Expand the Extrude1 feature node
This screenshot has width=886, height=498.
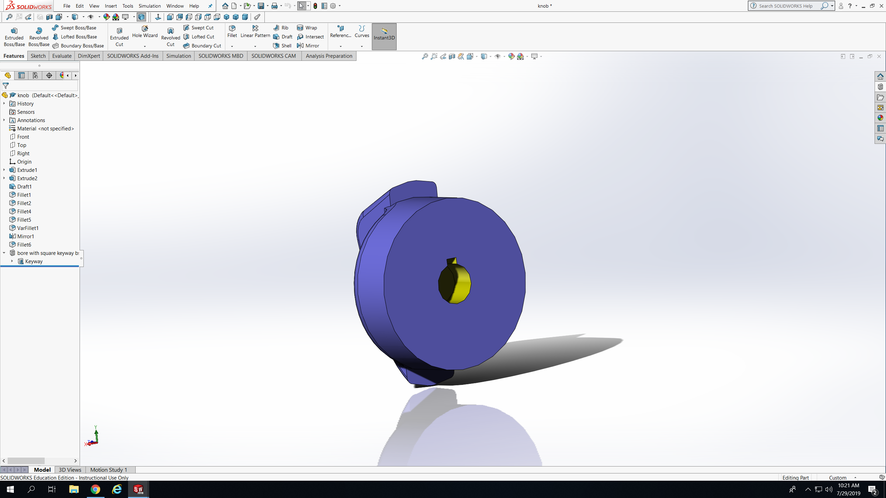4,170
